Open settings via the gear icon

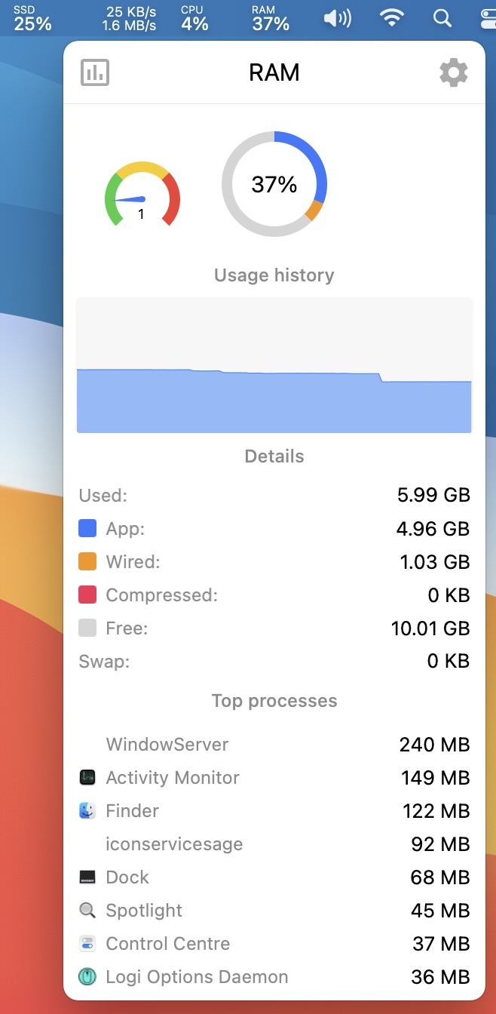pyautogui.click(x=453, y=72)
